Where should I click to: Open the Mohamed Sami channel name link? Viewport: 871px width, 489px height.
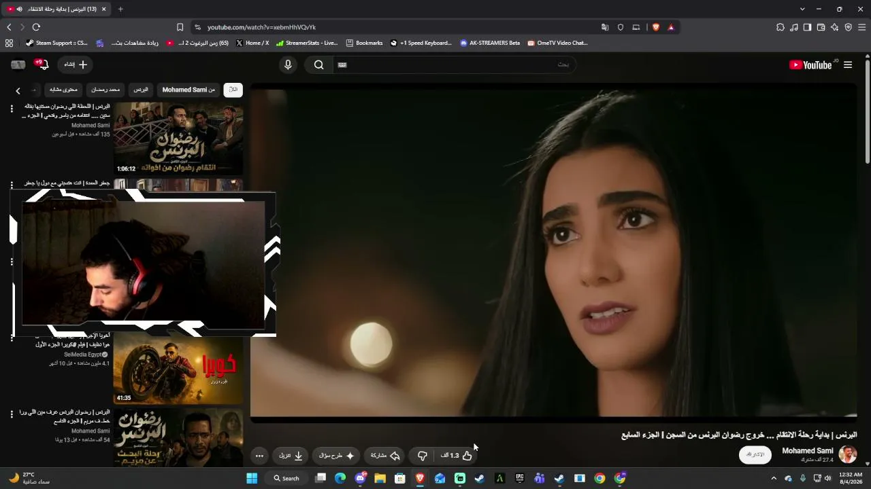tap(808, 451)
